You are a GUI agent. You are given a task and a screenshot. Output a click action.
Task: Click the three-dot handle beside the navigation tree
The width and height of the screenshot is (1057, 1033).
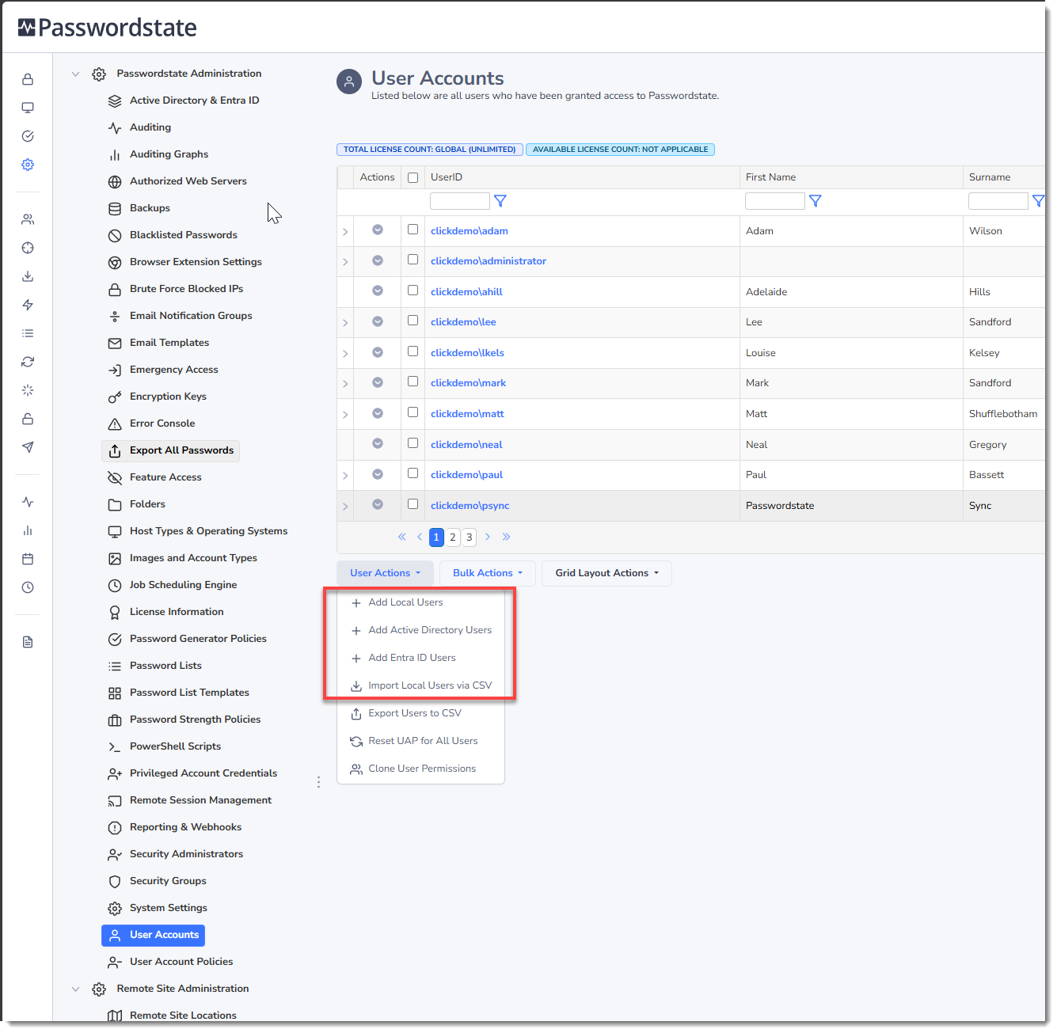[318, 782]
